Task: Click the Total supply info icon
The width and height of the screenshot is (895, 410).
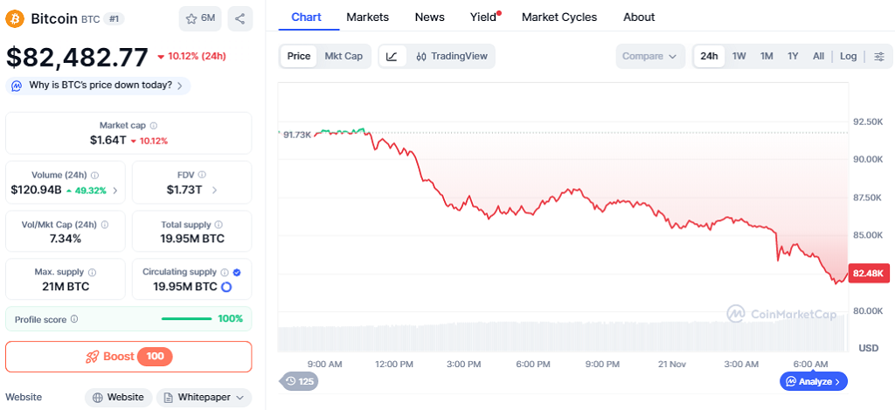Action: 219,225
